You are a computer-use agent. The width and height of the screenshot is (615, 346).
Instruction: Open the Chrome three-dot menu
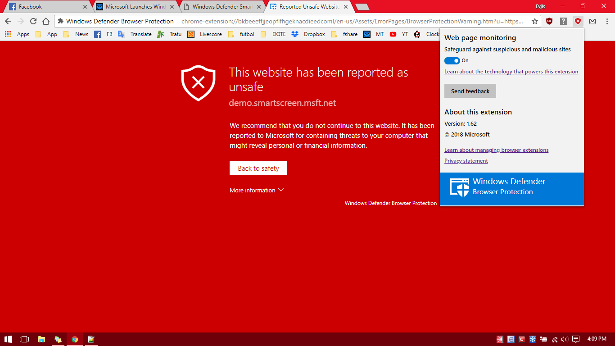pyautogui.click(x=606, y=21)
